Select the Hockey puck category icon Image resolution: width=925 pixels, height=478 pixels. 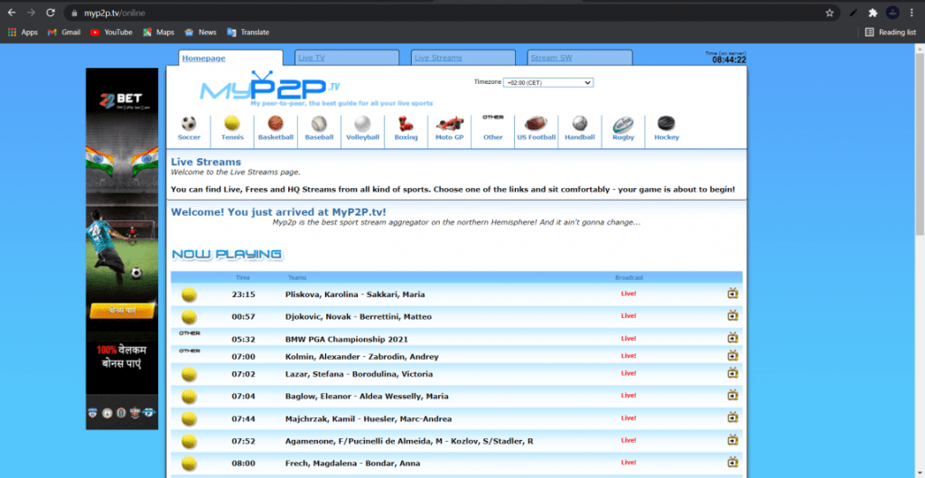click(667, 123)
